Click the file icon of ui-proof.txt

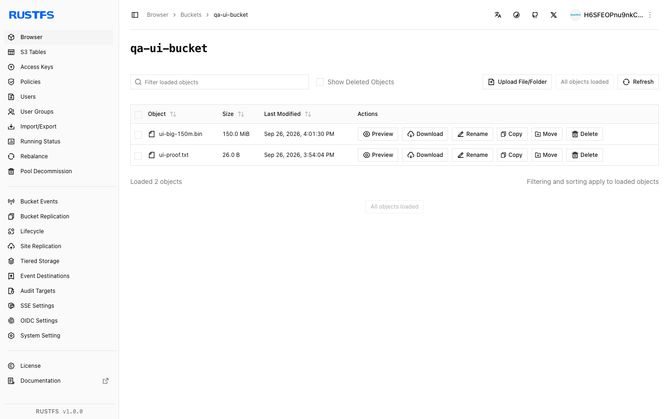pos(152,155)
